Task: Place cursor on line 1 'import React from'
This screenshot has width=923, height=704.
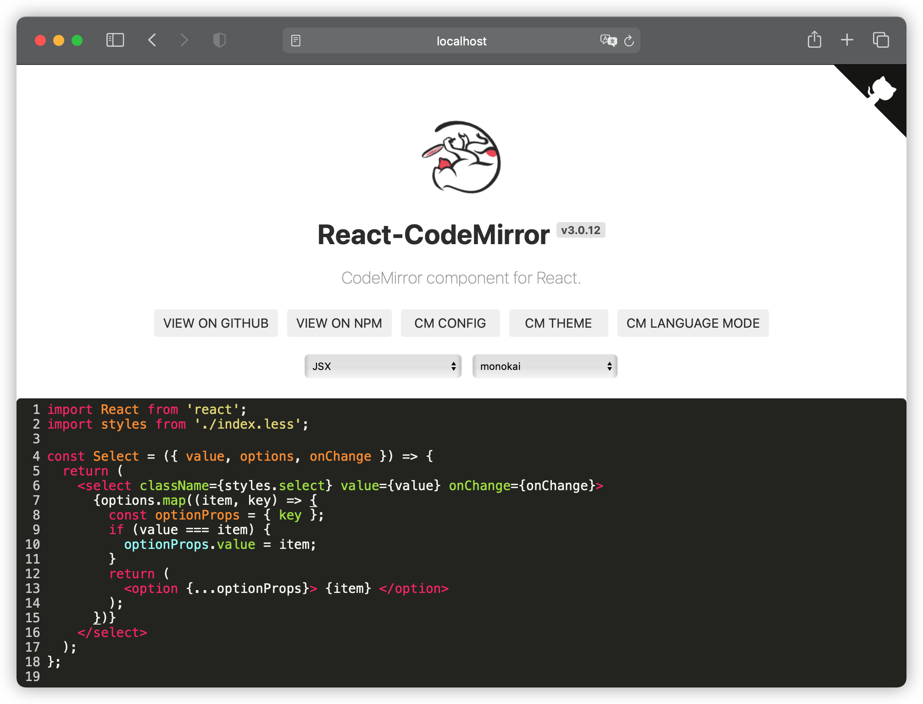Action: (113, 409)
